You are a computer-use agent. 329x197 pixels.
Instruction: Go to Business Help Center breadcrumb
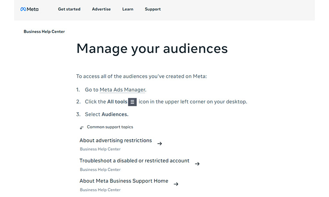pyautogui.click(x=44, y=32)
